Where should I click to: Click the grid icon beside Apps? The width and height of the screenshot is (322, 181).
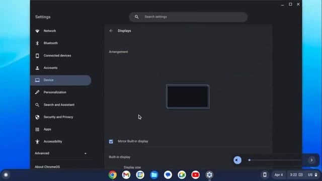37,129
